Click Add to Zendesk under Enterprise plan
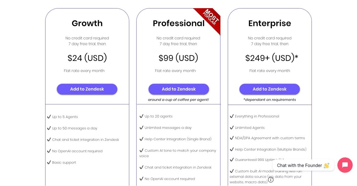Screen dimensions: 357x186 coord(269,89)
